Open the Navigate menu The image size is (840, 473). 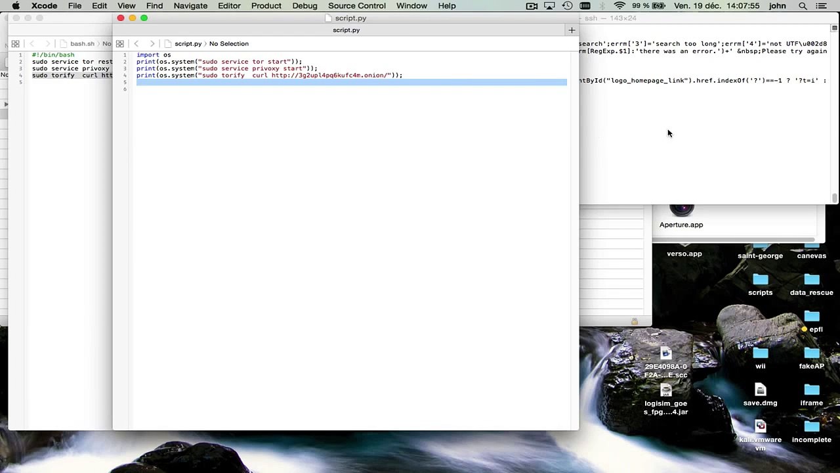(190, 6)
